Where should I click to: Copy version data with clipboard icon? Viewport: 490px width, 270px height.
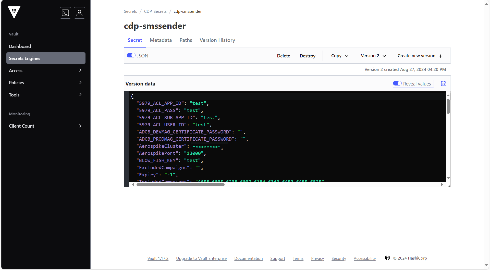tap(443, 84)
